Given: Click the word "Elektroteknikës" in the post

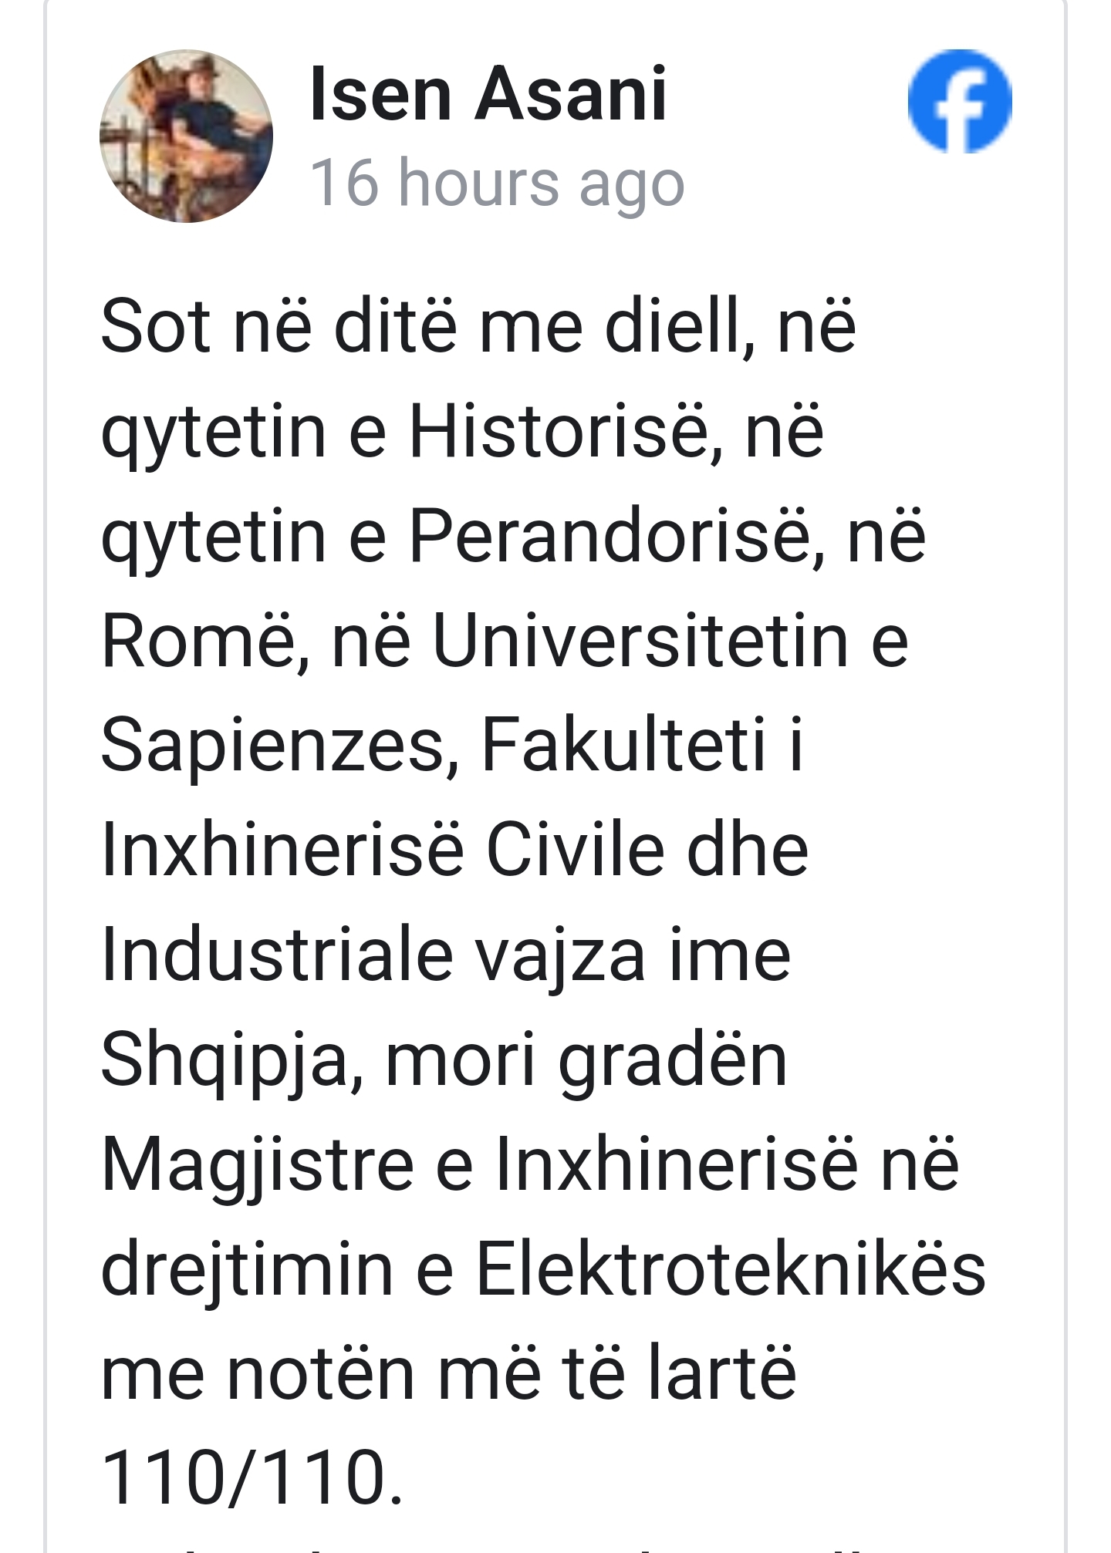Looking at the screenshot, I should 731,1269.
